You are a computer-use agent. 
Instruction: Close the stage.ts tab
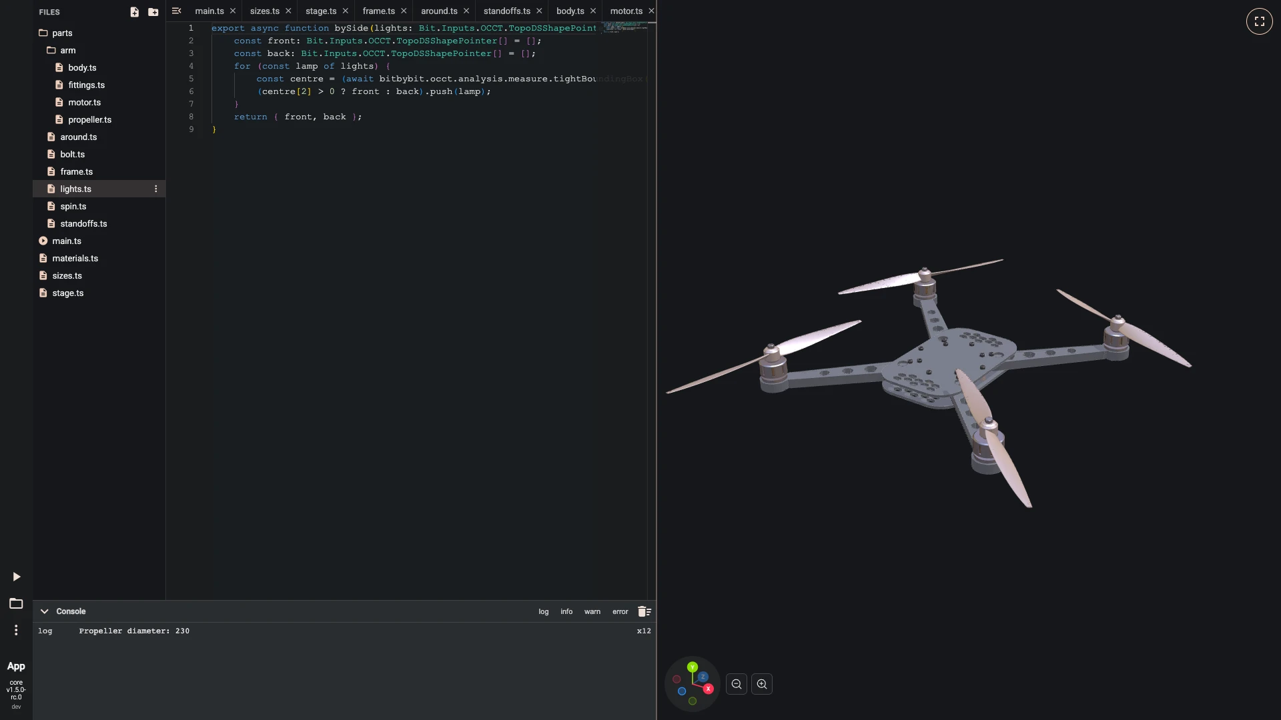[x=345, y=11]
